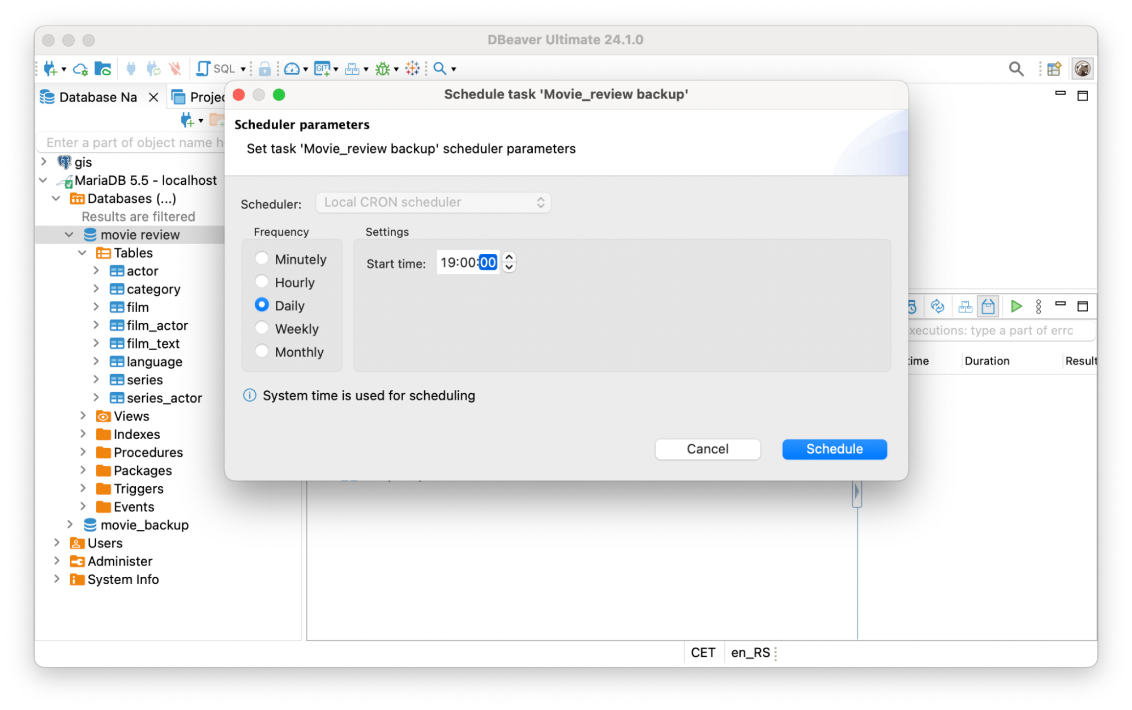Click the green Run task icon
This screenshot has height=710, width=1132.
click(1015, 306)
